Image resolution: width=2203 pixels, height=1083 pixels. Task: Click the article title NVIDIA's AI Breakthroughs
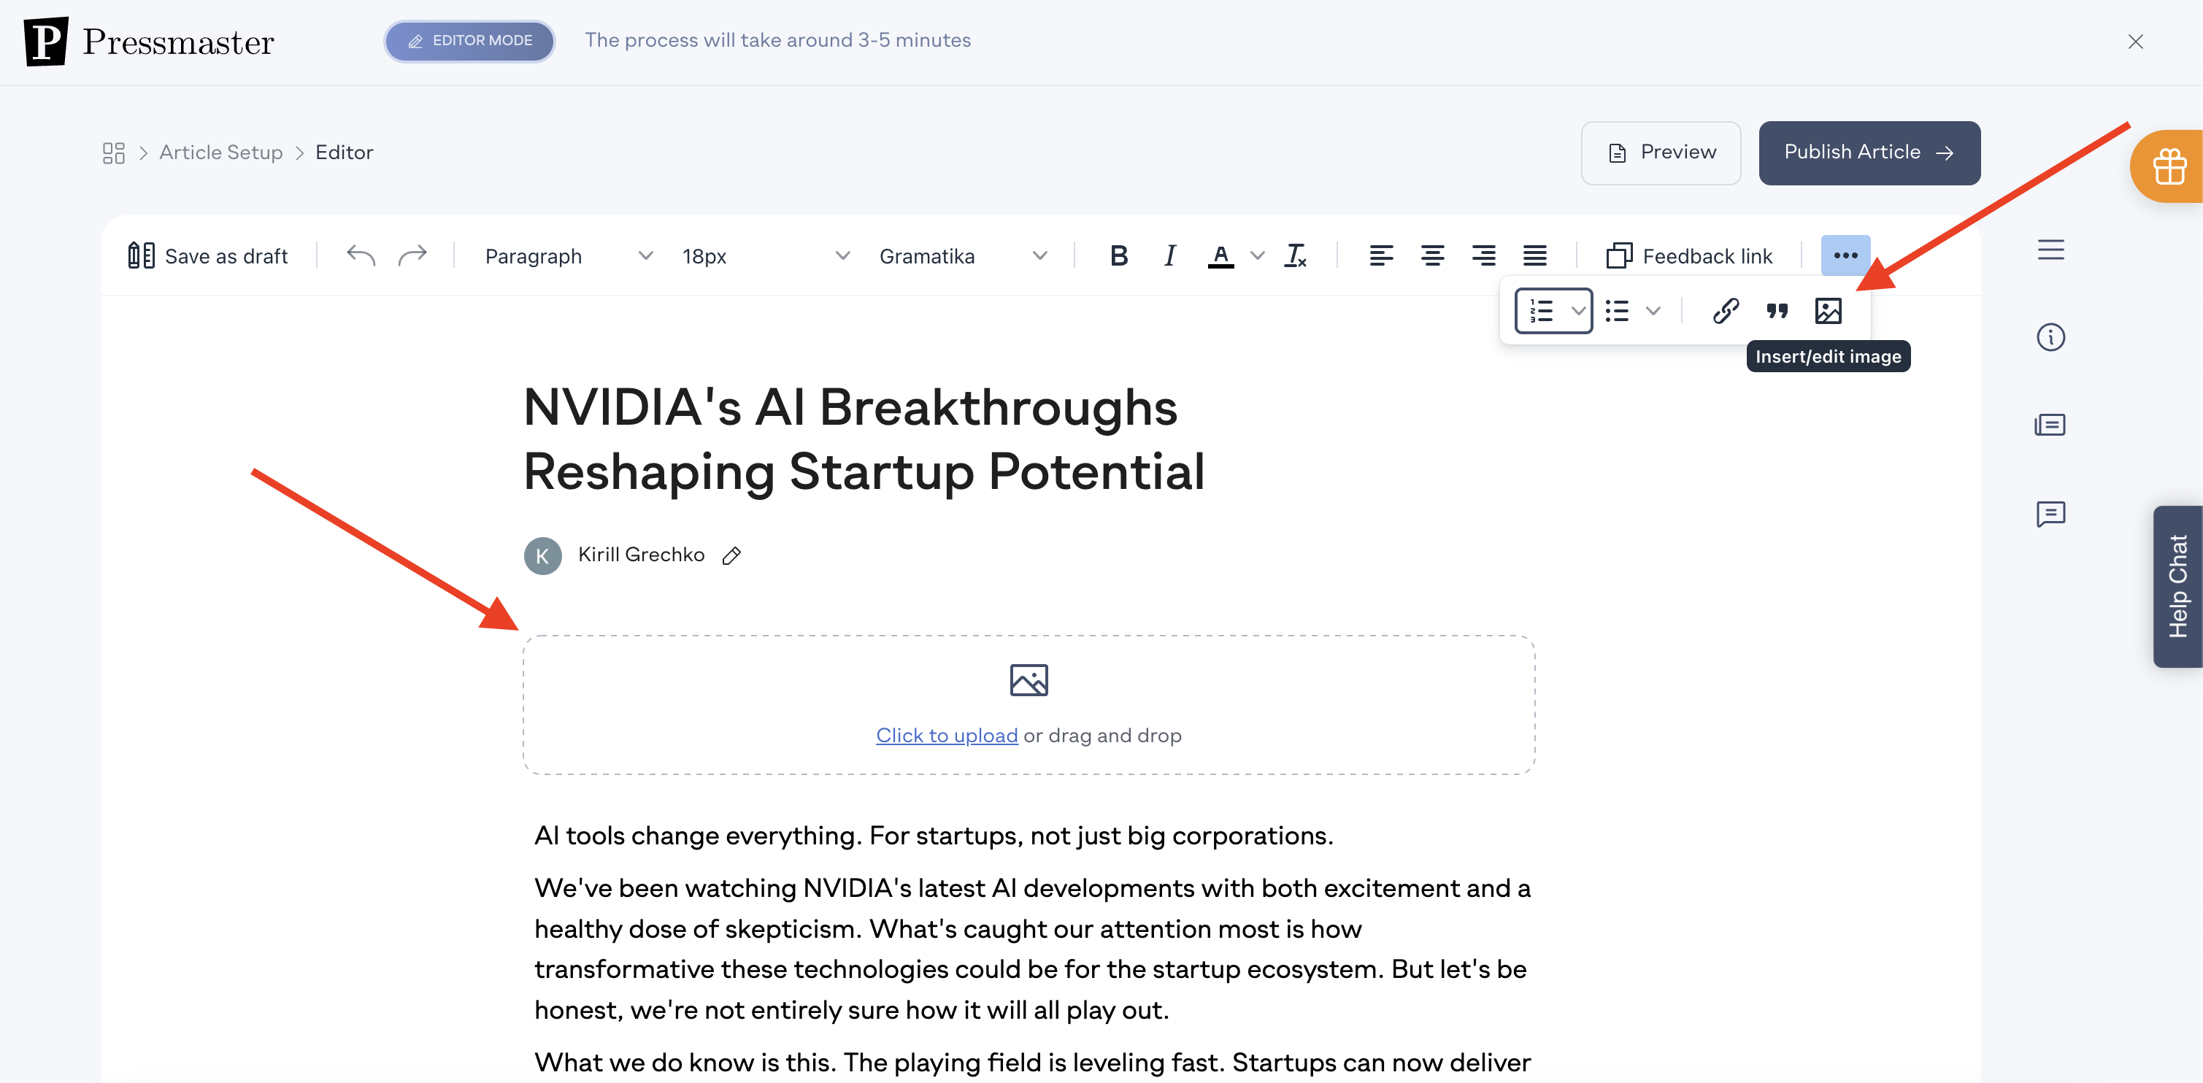point(864,439)
